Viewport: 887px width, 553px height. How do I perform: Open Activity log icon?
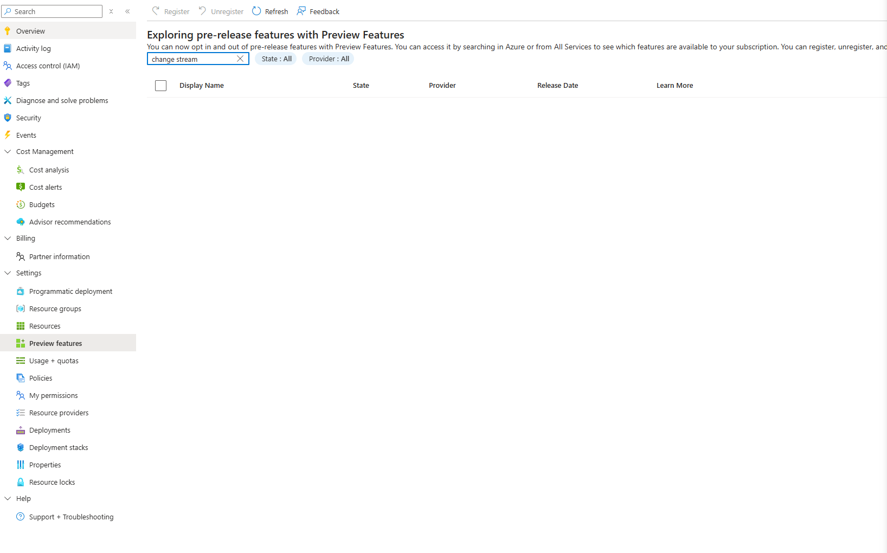[8, 48]
